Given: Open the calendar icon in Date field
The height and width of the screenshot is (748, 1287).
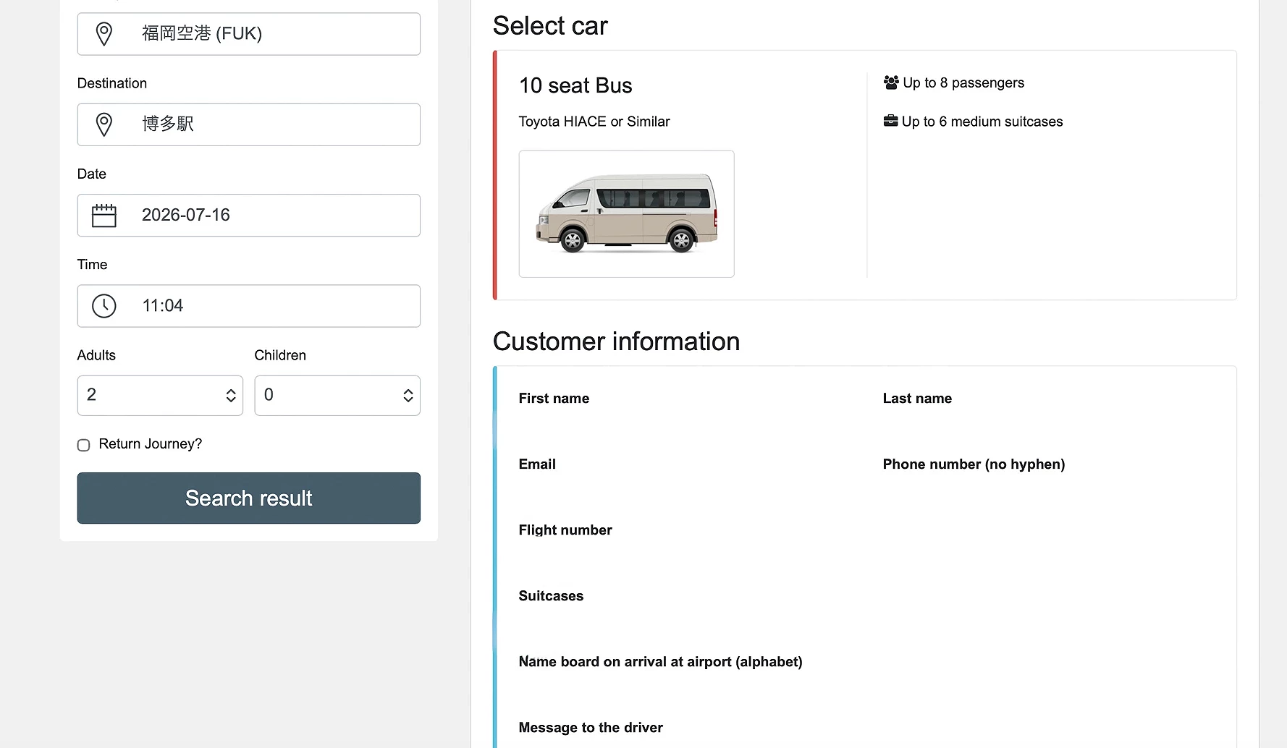Looking at the screenshot, I should tap(104, 216).
